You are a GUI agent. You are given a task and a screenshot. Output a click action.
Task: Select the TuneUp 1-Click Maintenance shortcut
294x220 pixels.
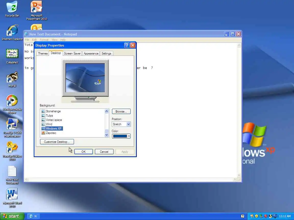[x=12, y=128]
